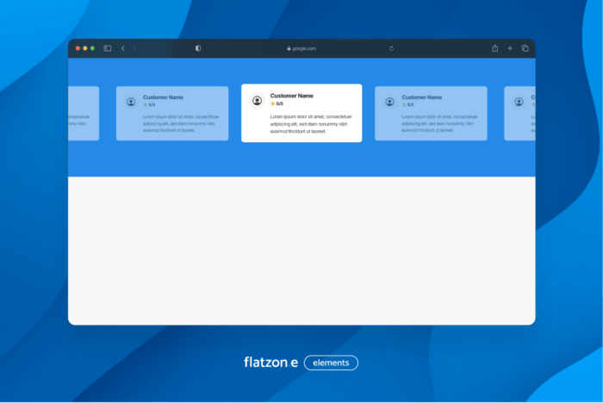This screenshot has height=403, width=603.
Task: Open the share icon in toolbar
Action: [x=495, y=48]
